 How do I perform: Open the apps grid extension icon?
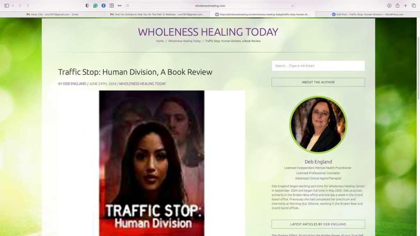click(112, 6)
